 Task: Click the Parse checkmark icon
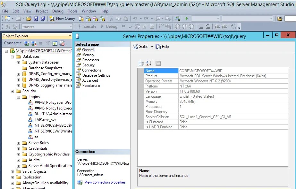[130, 27]
